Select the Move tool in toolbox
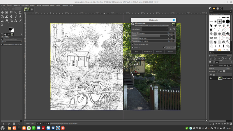 point(3,13)
